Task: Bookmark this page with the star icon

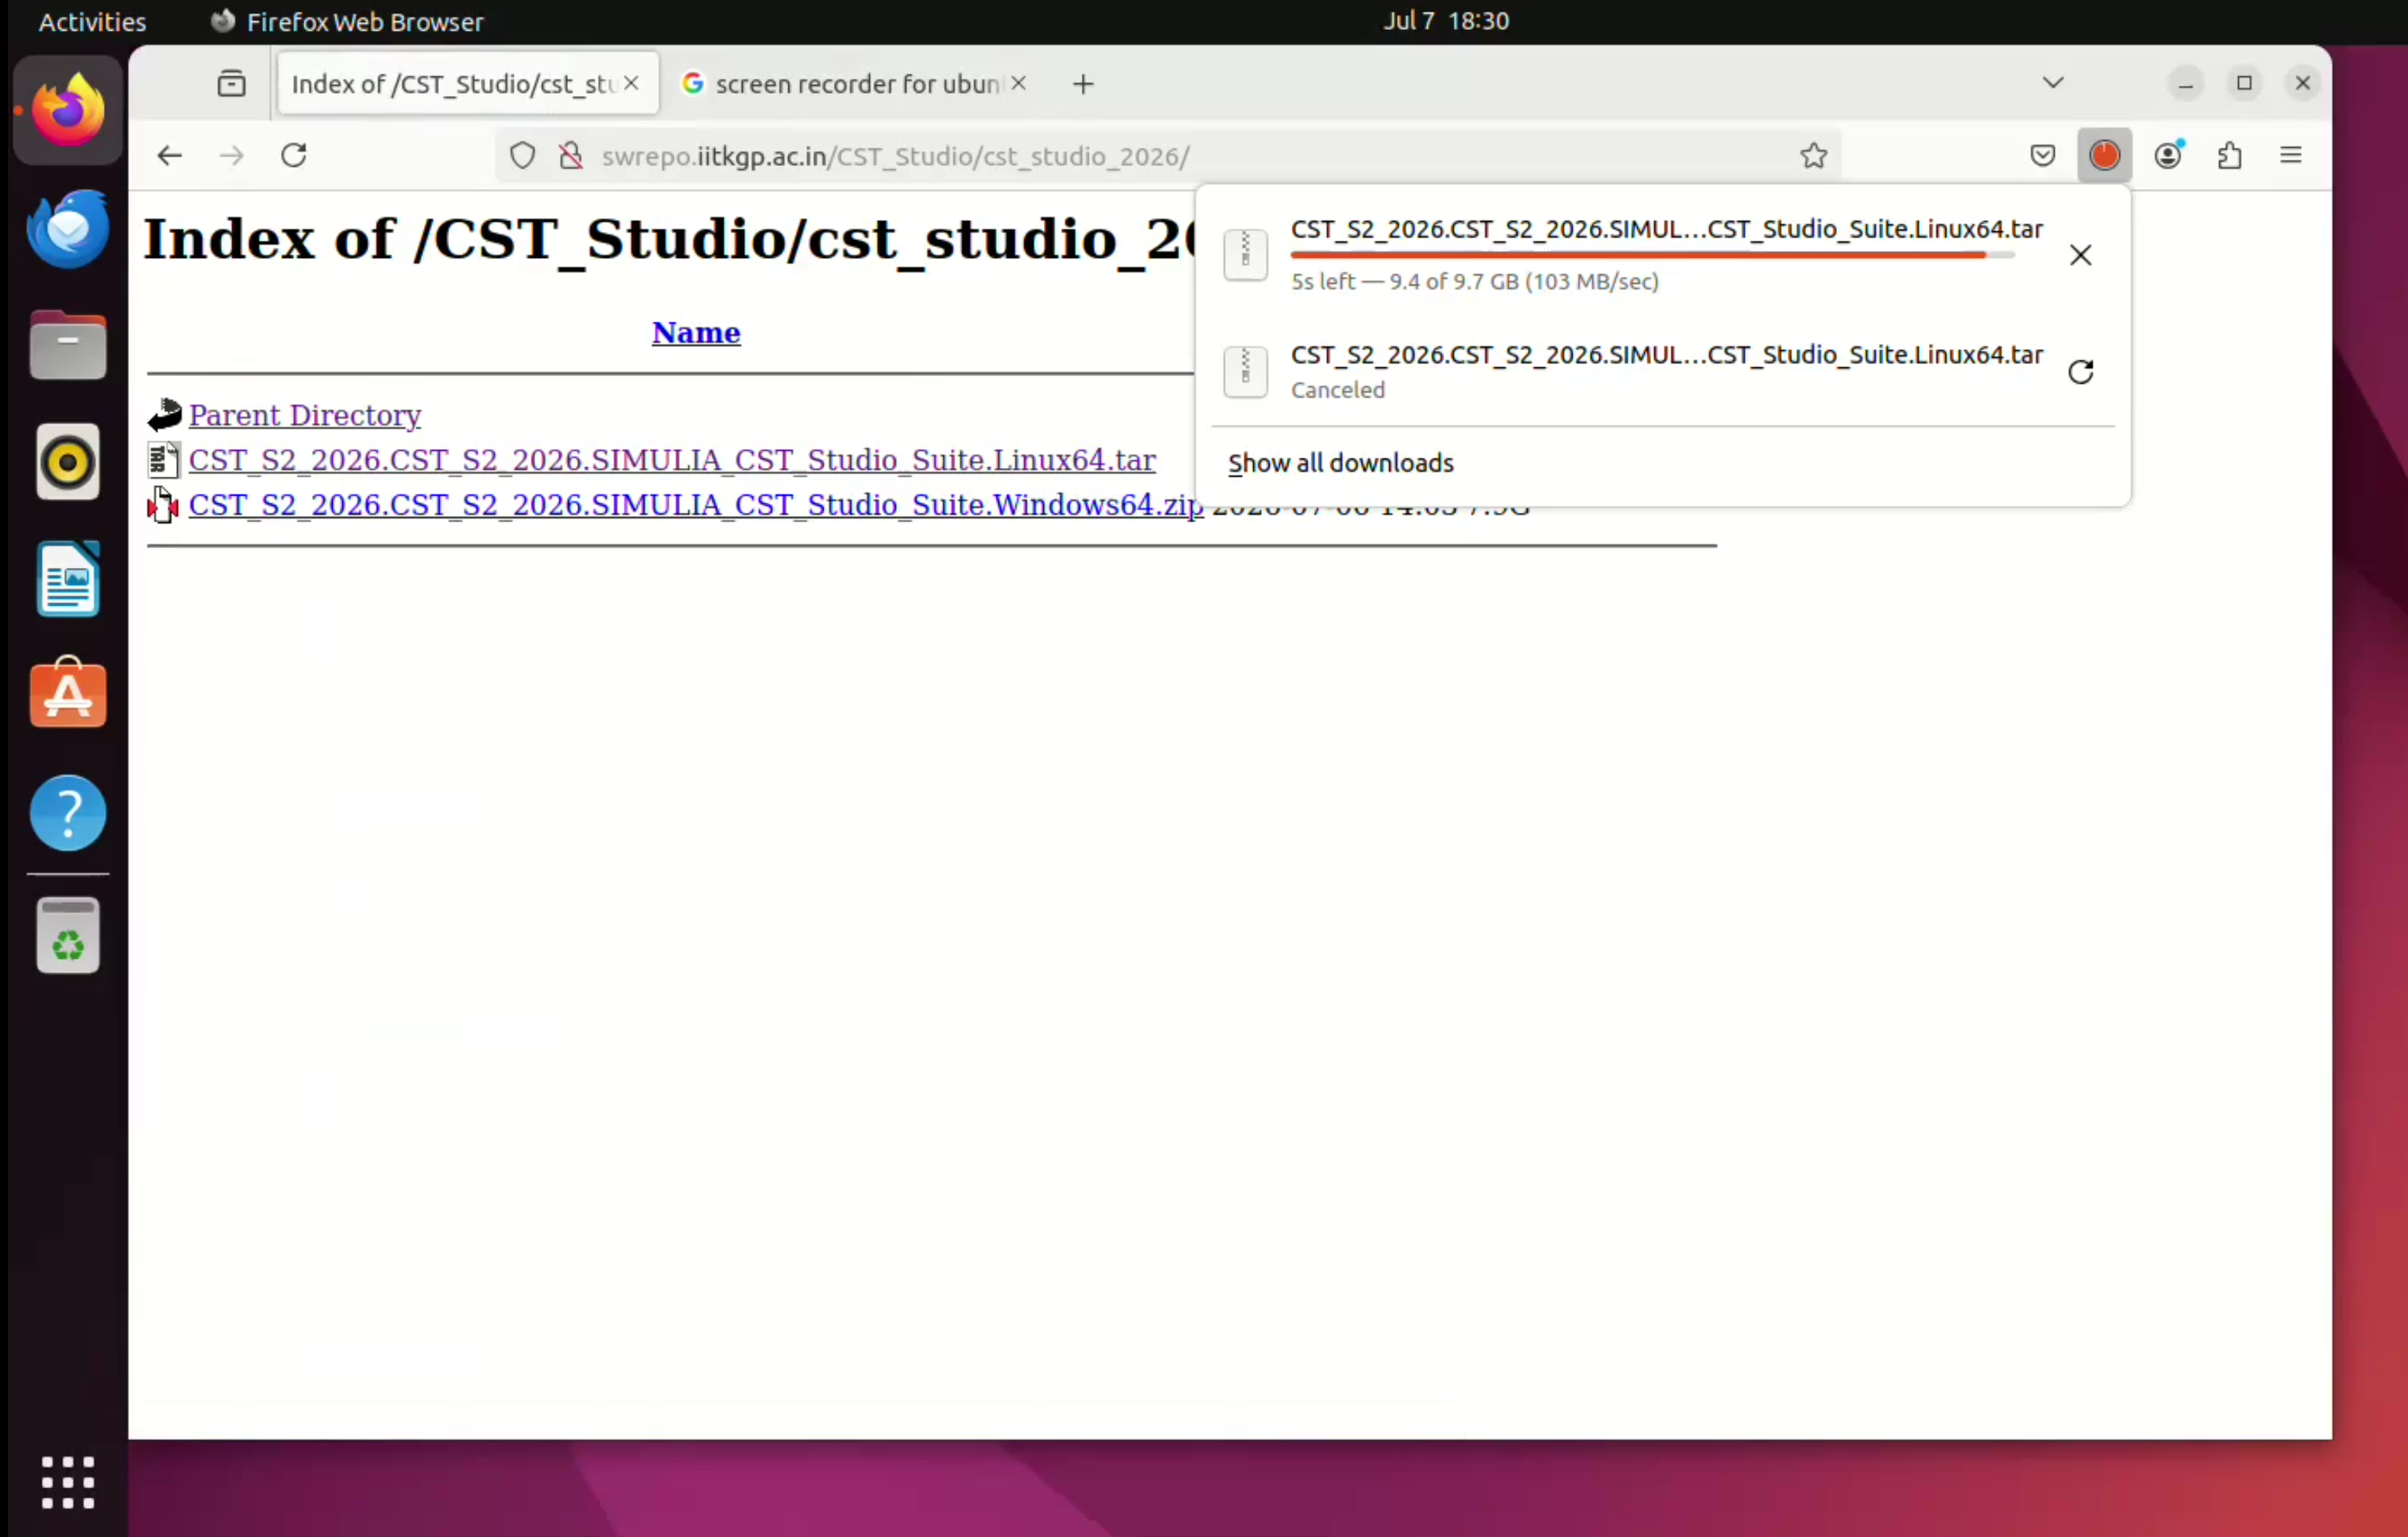Action: pos(1813,155)
